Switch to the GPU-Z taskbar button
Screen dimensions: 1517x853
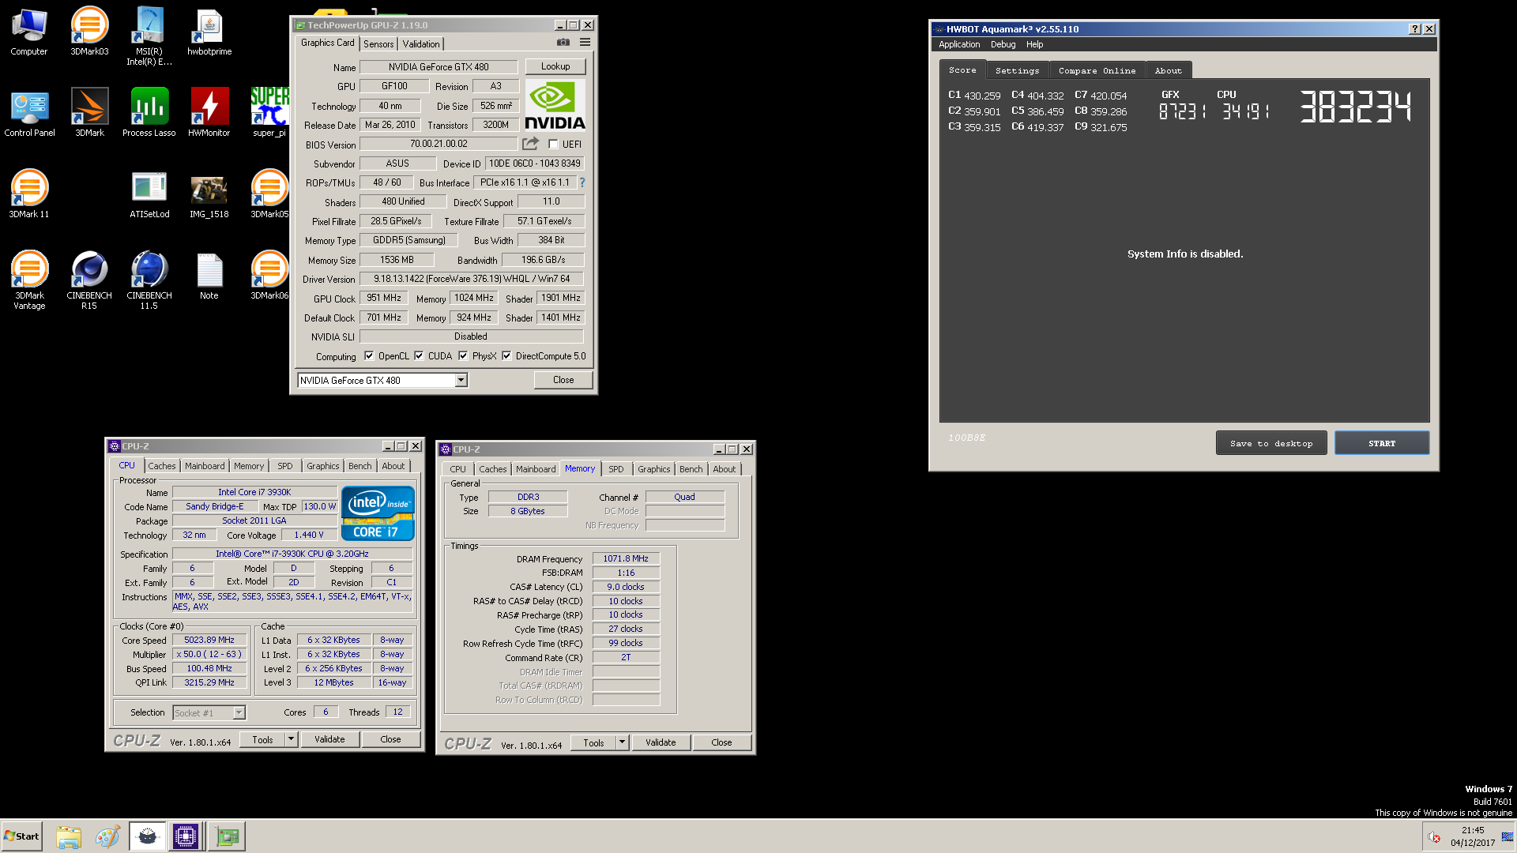coord(228,836)
